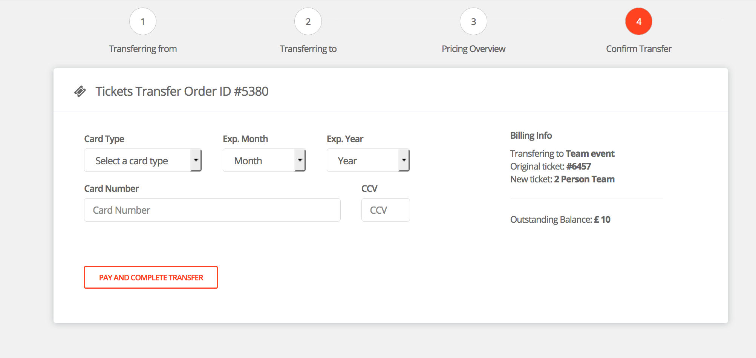Viewport: 756px width, 358px height.
Task: Select the step 3 circle
Action: tap(473, 21)
